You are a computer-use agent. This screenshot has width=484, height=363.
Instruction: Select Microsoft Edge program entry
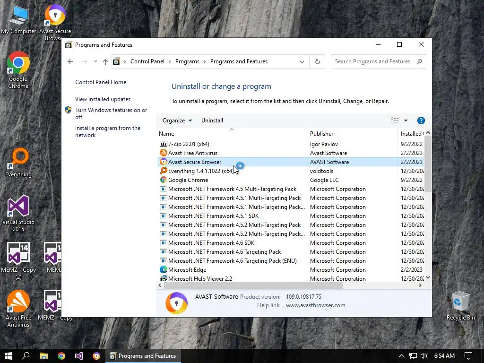(291, 270)
